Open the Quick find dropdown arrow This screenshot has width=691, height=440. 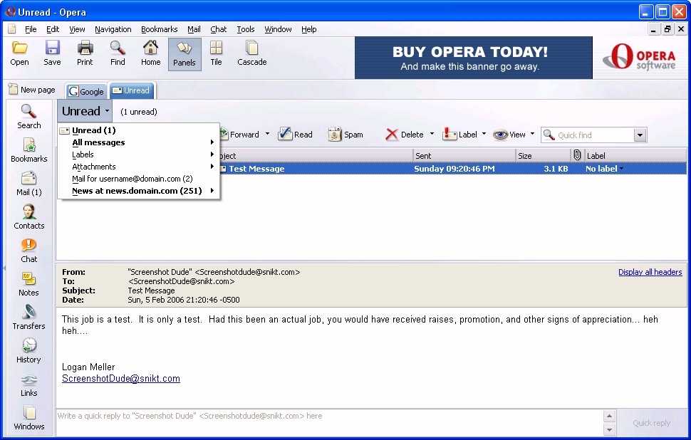(x=639, y=135)
